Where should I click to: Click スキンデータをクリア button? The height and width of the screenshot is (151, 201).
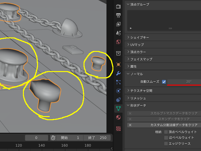(164, 119)
